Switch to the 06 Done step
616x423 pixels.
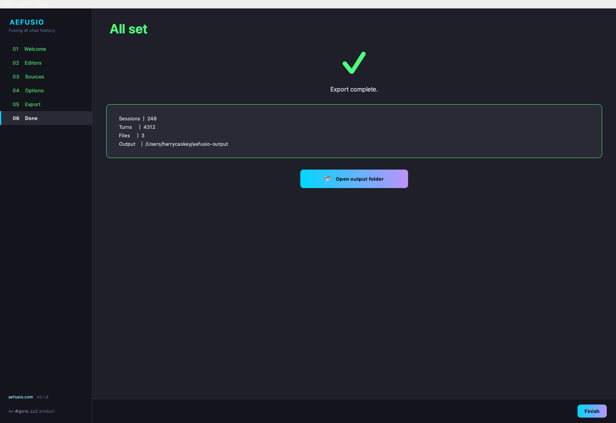[x=31, y=118]
